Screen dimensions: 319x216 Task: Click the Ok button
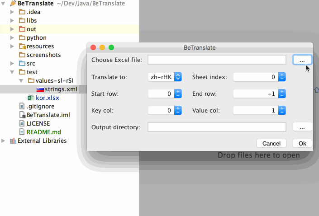pos(302,143)
